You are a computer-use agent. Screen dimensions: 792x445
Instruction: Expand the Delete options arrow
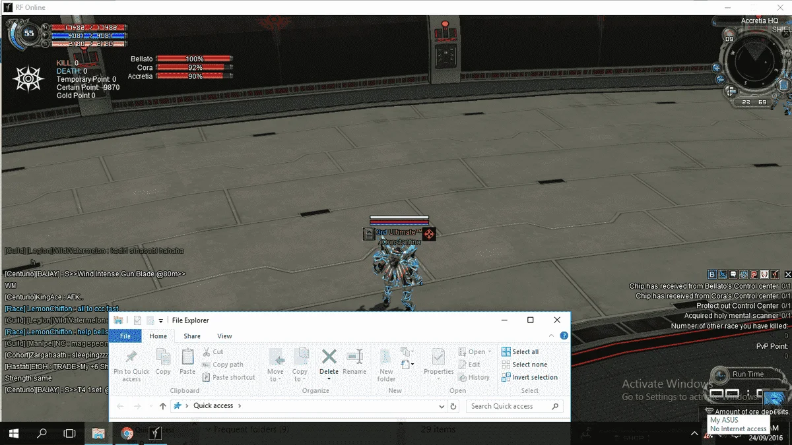coord(329,378)
